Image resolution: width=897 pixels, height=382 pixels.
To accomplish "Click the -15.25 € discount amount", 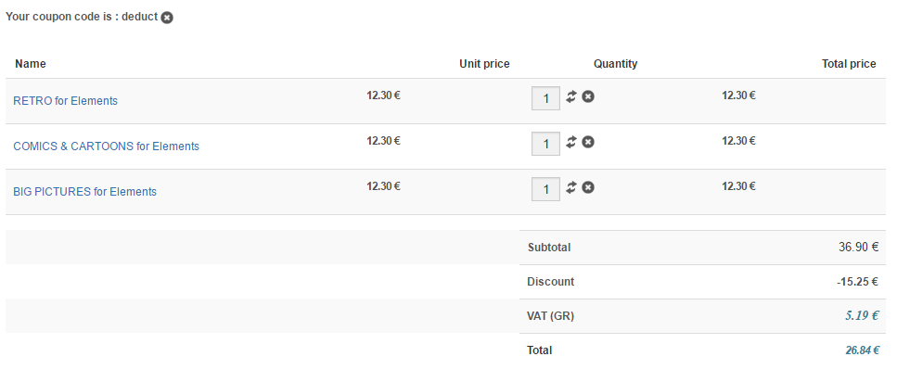I will (855, 282).
